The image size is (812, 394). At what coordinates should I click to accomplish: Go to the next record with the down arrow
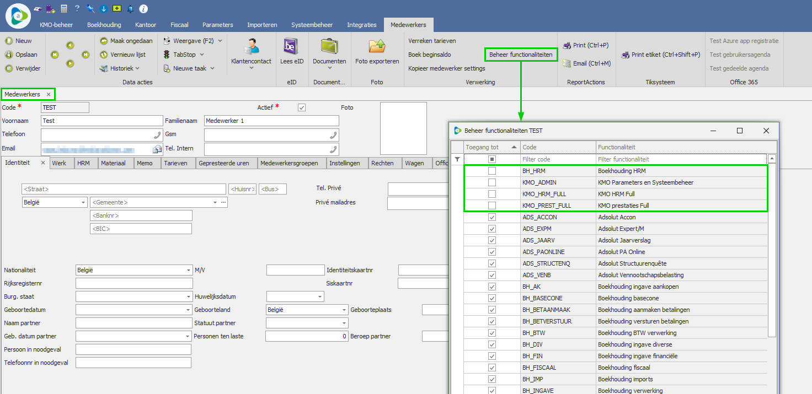[x=70, y=63]
